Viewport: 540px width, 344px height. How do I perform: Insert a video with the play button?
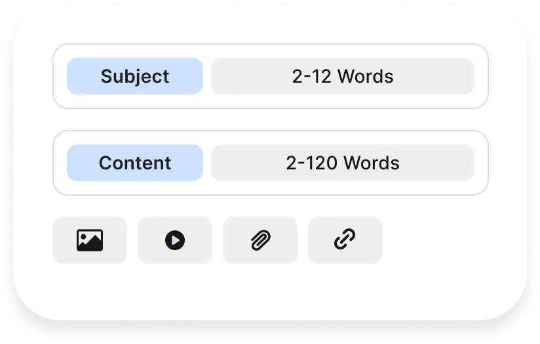point(175,240)
